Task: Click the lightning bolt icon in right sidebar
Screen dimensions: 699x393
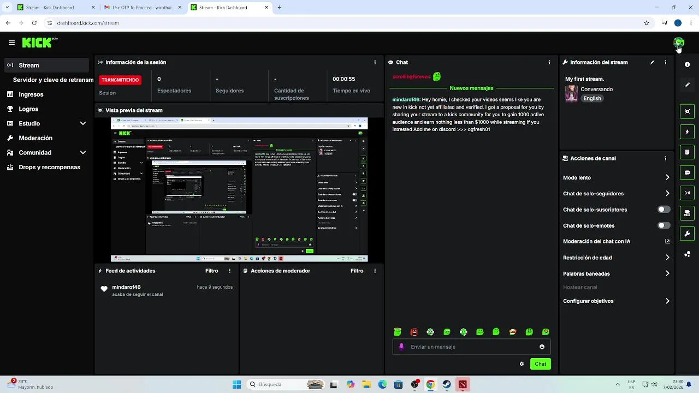Action: (x=687, y=132)
